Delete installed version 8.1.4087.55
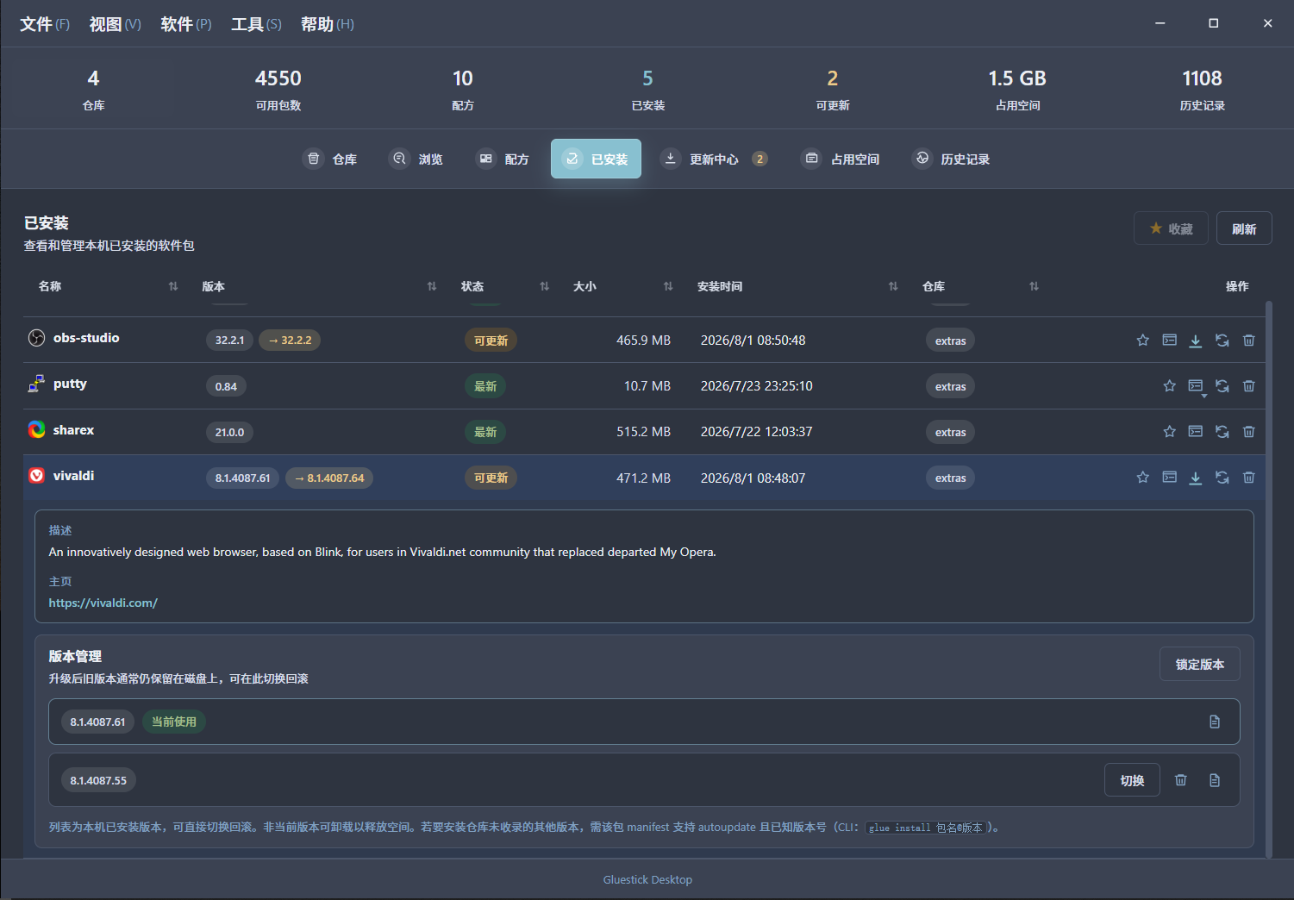The width and height of the screenshot is (1294, 900). point(1181,780)
